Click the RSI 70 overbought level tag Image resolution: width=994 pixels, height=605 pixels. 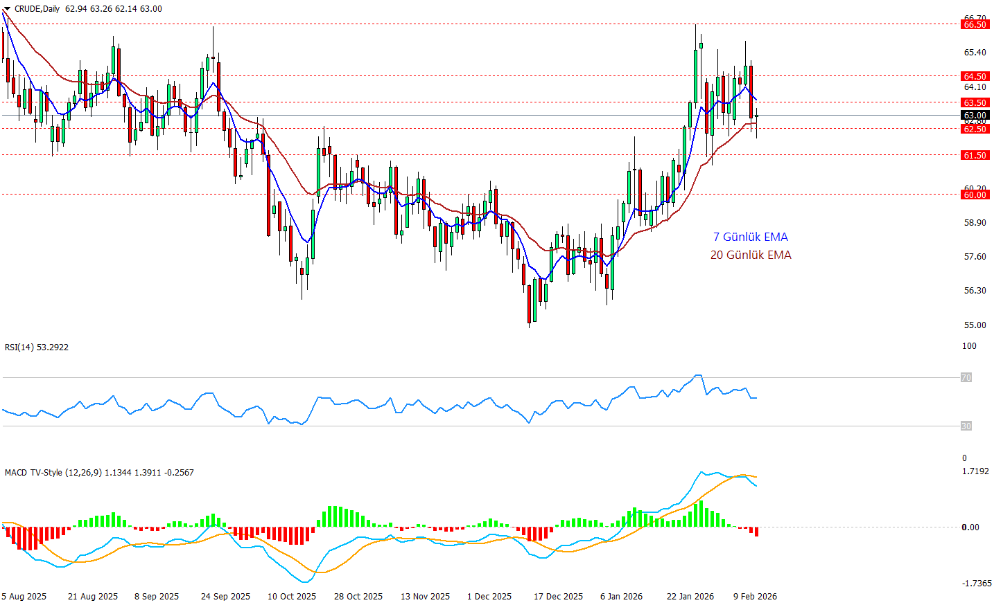click(x=966, y=378)
